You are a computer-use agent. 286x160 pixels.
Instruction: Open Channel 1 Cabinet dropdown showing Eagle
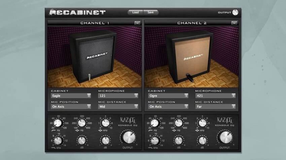tap(71, 95)
